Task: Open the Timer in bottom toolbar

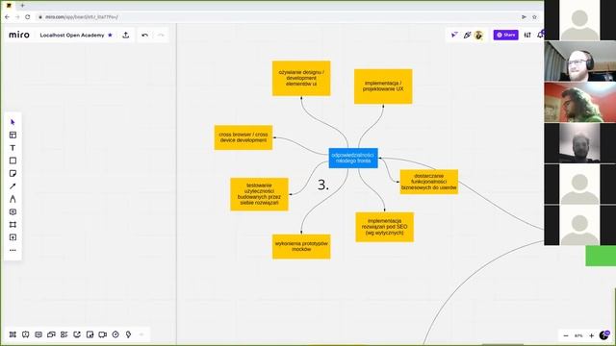Action: pyautogui.click(x=115, y=334)
